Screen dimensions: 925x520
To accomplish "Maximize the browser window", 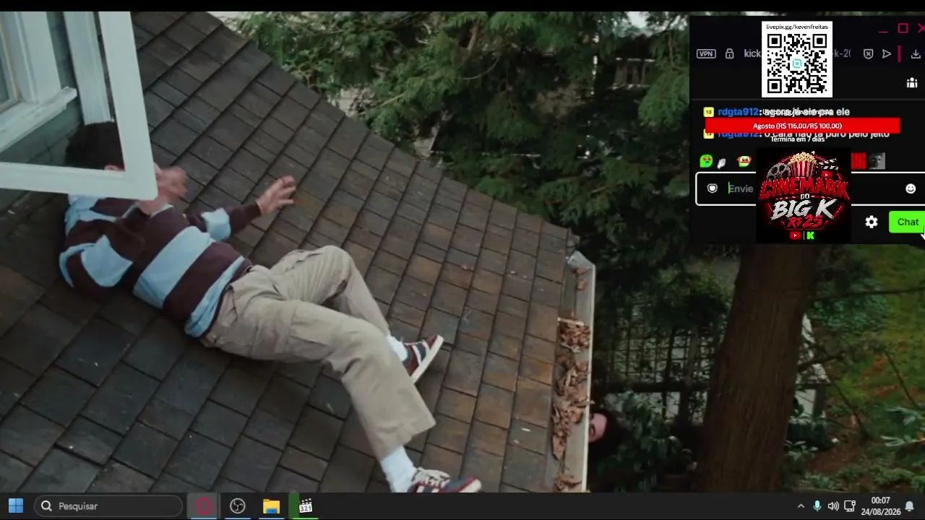I will [x=903, y=28].
